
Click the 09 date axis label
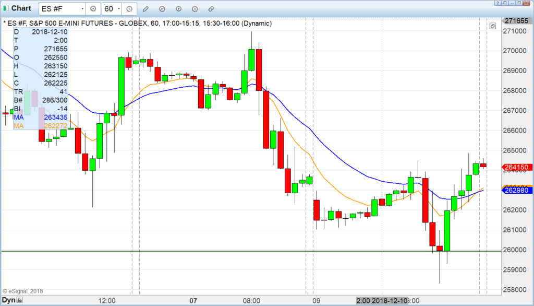click(317, 301)
